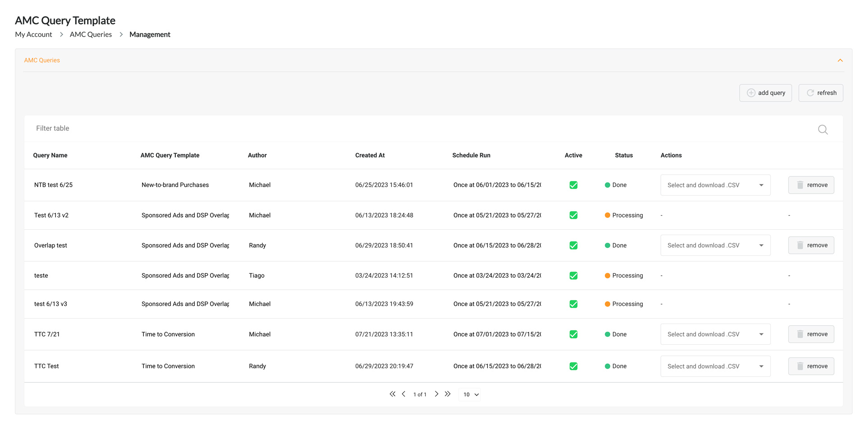Click the '1 of 1' page indicator
866x431 pixels.
tap(420, 394)
